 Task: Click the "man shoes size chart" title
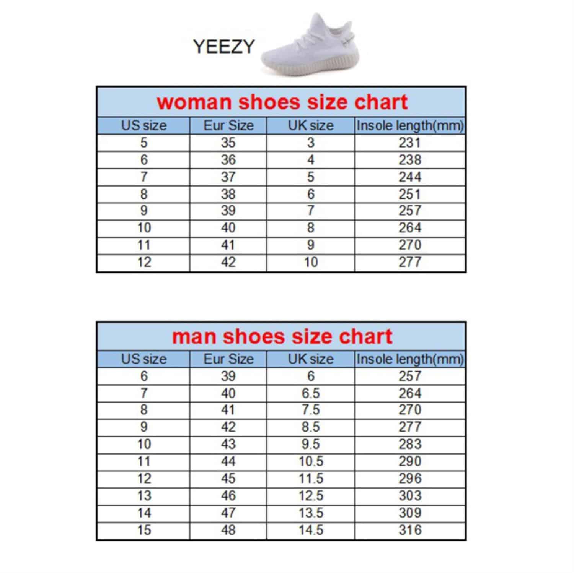[282, 336]
